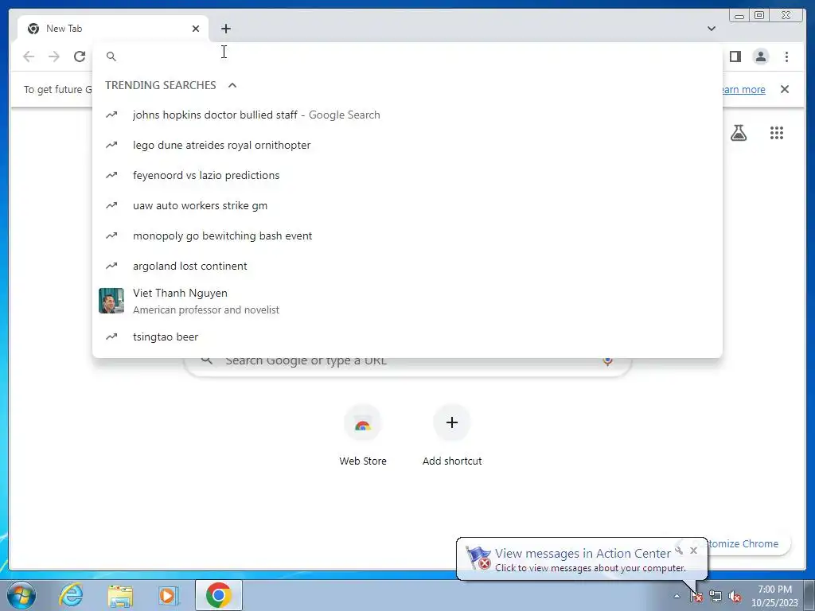This screenshot has height=611, width=815.
Task: Select the Viet Thanh Nguyen suggestion
Action: coord(407,301)
